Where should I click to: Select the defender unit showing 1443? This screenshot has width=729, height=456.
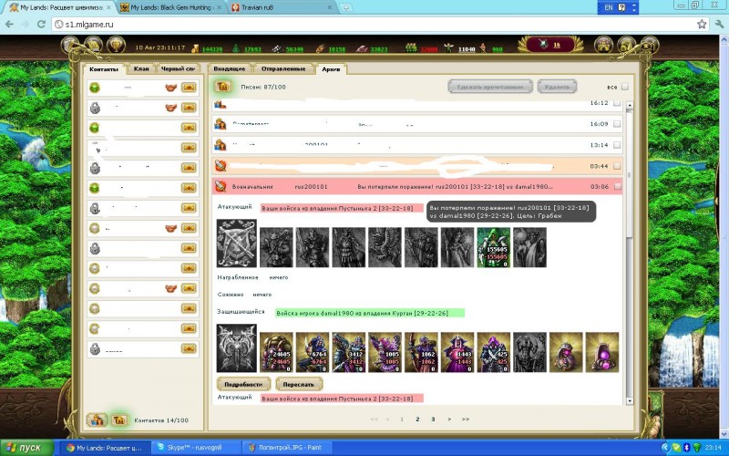(457, 352)
